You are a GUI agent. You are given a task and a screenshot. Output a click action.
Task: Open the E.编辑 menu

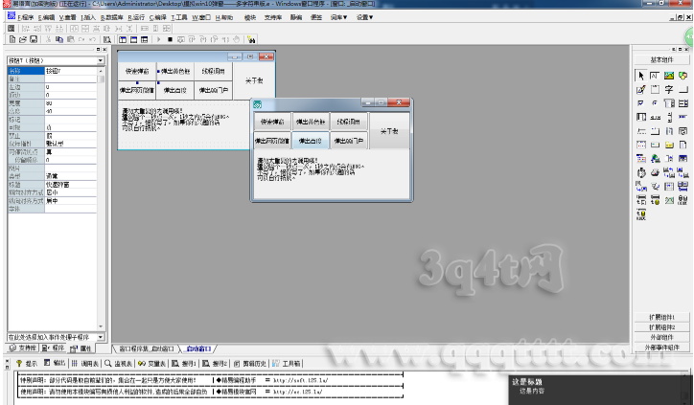(x=46, y=17)
